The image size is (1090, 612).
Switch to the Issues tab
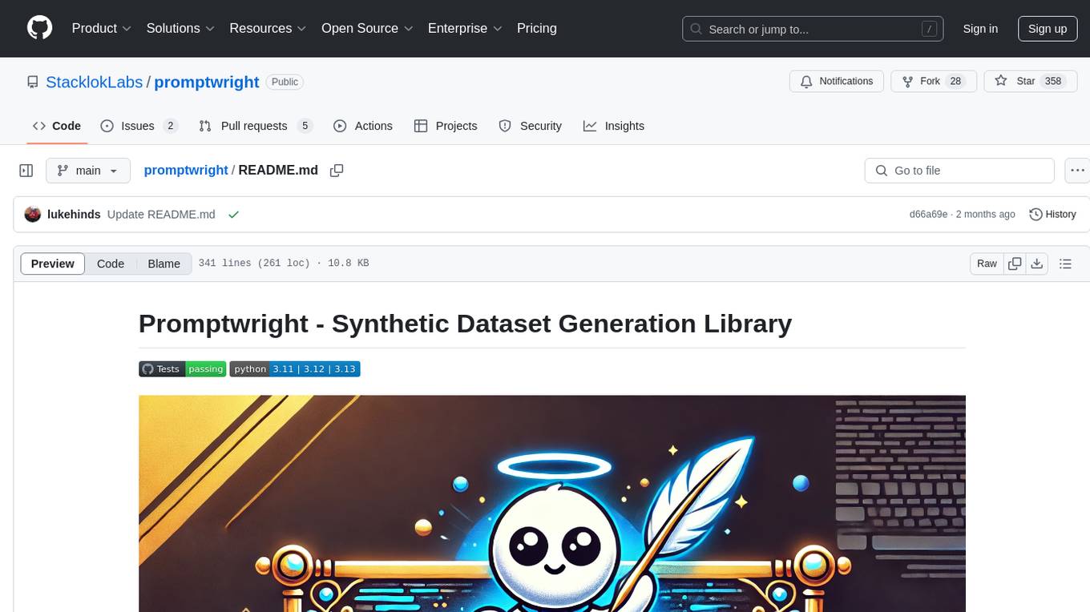coord(139,126)
